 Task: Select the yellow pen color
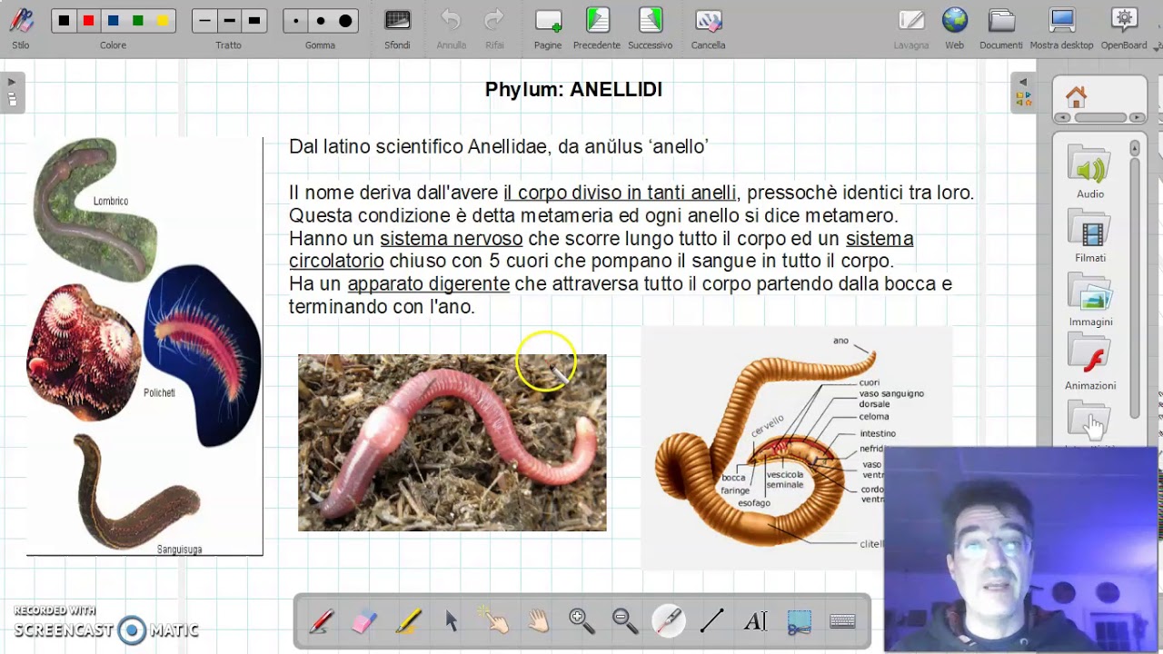(162, 21)
